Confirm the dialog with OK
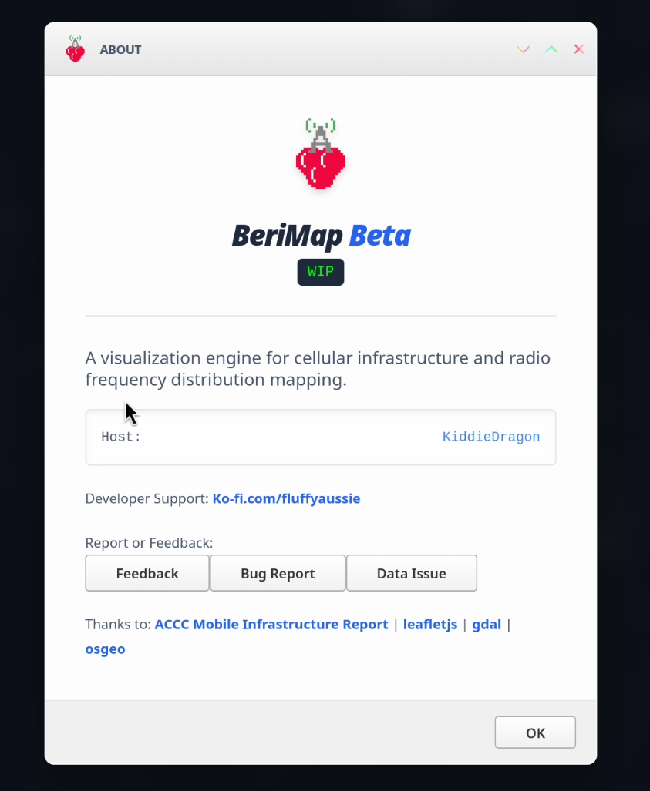This screenshot has height=791, width=650. pos(535,733)
